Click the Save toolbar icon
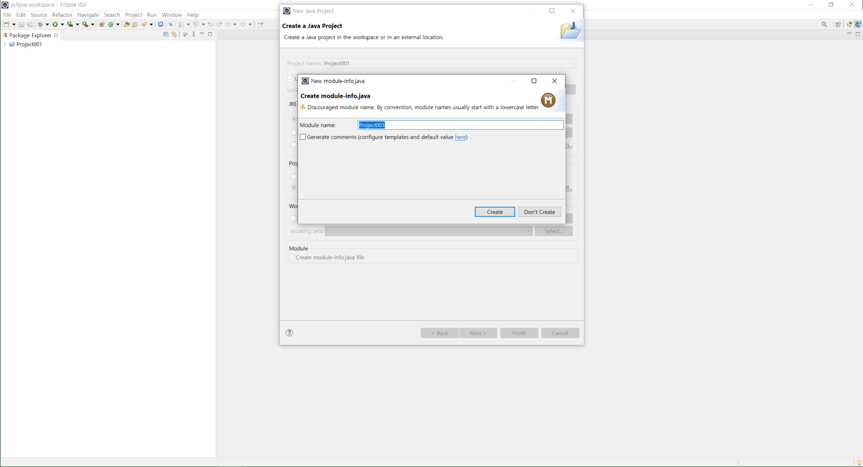863x467 pixels. click(21, 24)
